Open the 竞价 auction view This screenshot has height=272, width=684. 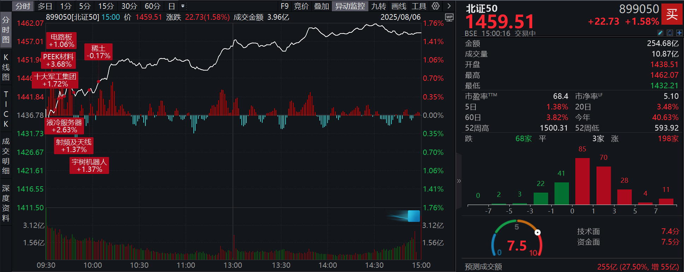pos(301,6)
